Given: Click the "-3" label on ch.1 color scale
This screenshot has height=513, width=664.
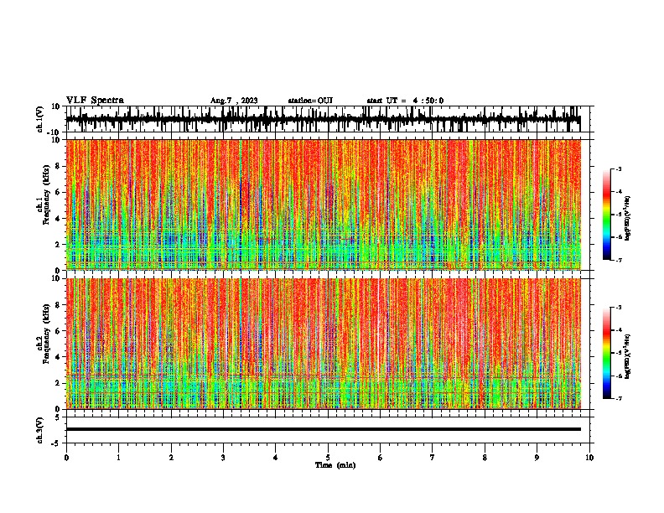Looking at the screenshot, I should (619, 168).
